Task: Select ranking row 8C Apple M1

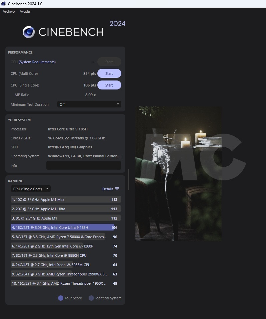Action: tap(66, 218)
